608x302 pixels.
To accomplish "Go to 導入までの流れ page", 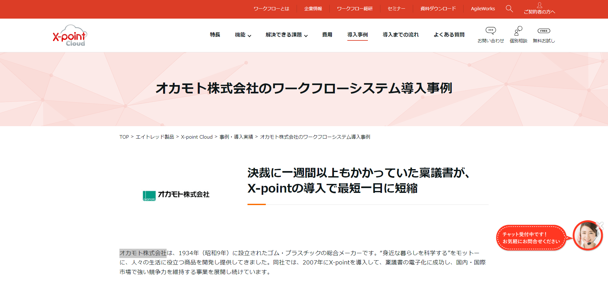I will [x=401, y=35].
